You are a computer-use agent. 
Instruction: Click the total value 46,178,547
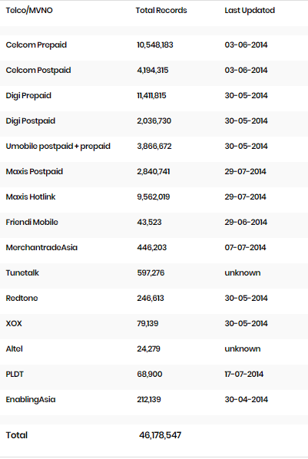click(x=161, y=435)
